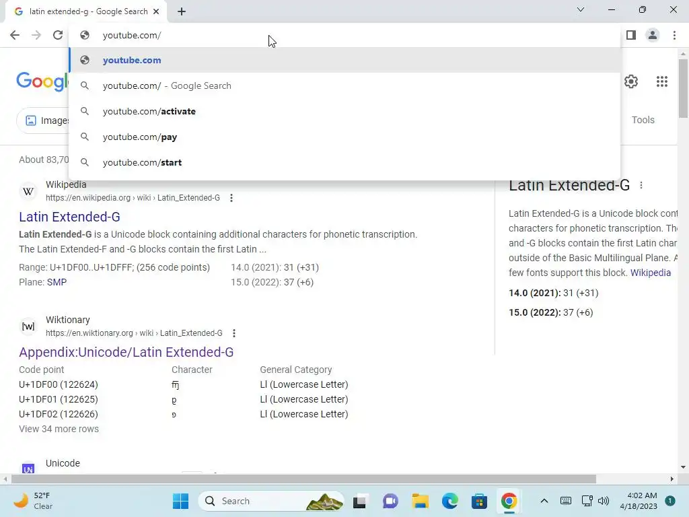Click the Google logo

(42, 81)
